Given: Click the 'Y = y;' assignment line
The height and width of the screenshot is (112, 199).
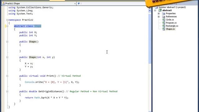Looking at the screenshot, I should (29, 67).
